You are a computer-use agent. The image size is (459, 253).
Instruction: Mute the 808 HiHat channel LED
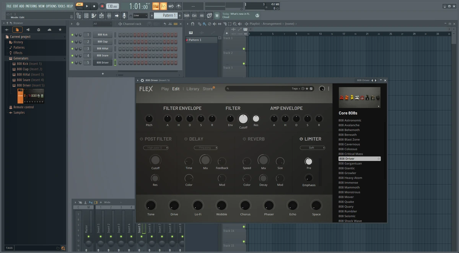pos(72,48)
